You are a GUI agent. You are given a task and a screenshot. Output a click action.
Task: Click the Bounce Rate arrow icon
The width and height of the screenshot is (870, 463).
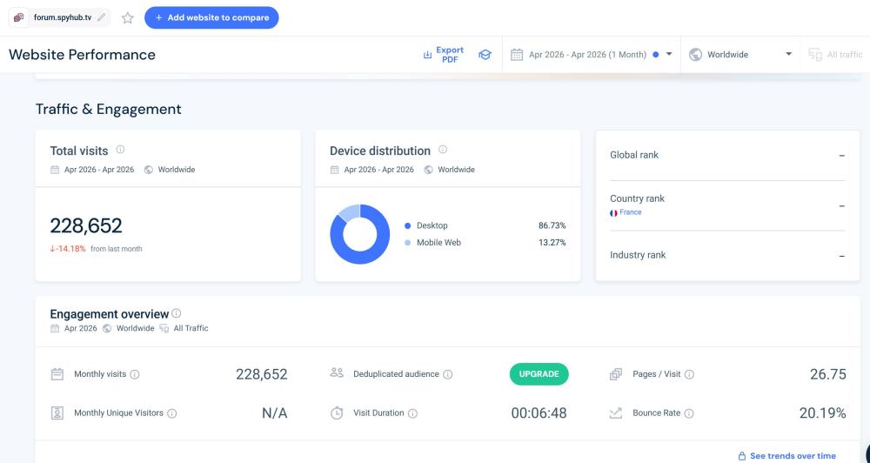pos(616,413)
